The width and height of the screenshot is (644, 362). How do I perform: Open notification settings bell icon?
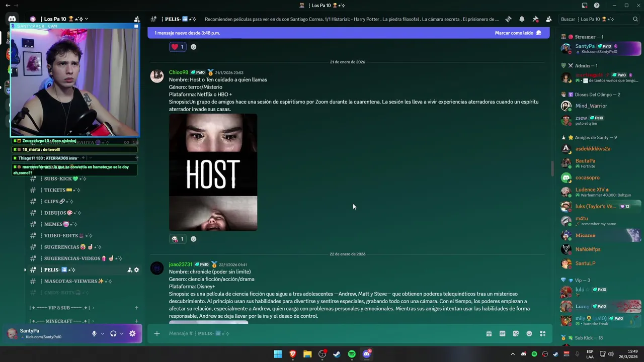[522, 19]
